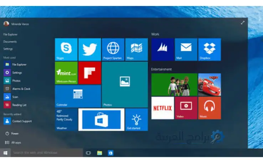Open Reading List app
The width and height of the screenshot is (263, 163).
pos(15,105)
